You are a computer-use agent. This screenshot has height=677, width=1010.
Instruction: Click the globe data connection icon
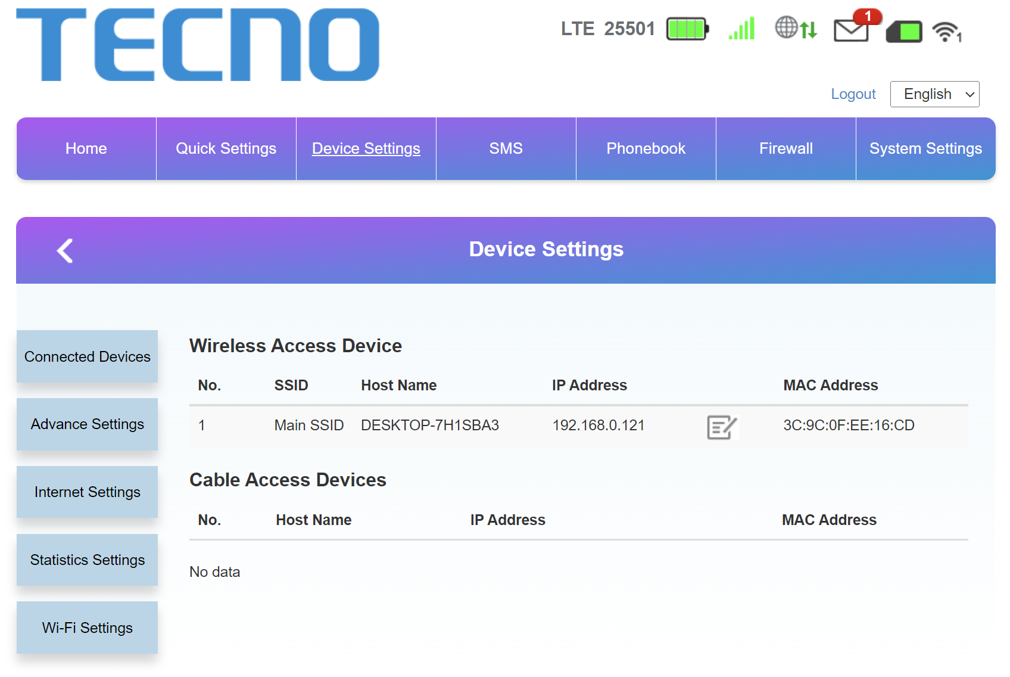click(x=796, y=28)
